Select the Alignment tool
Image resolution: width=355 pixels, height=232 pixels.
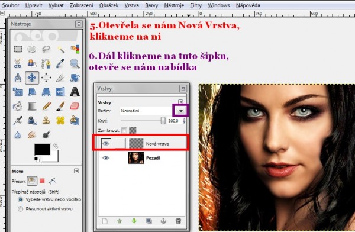(46, 78)
